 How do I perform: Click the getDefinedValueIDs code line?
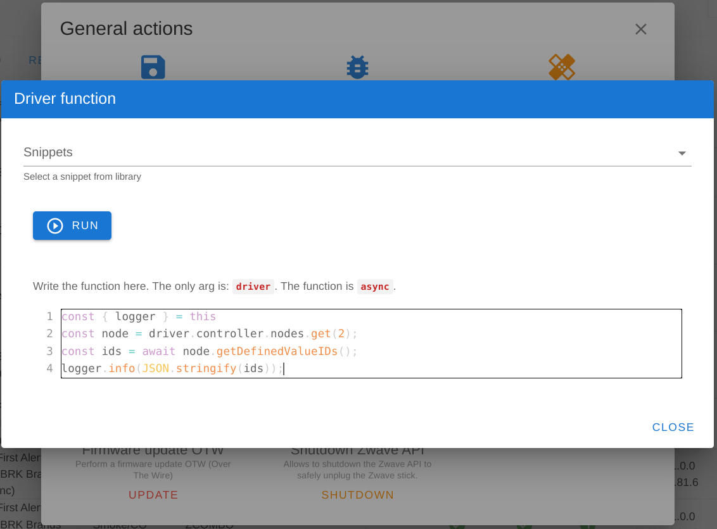coord(210,351)
